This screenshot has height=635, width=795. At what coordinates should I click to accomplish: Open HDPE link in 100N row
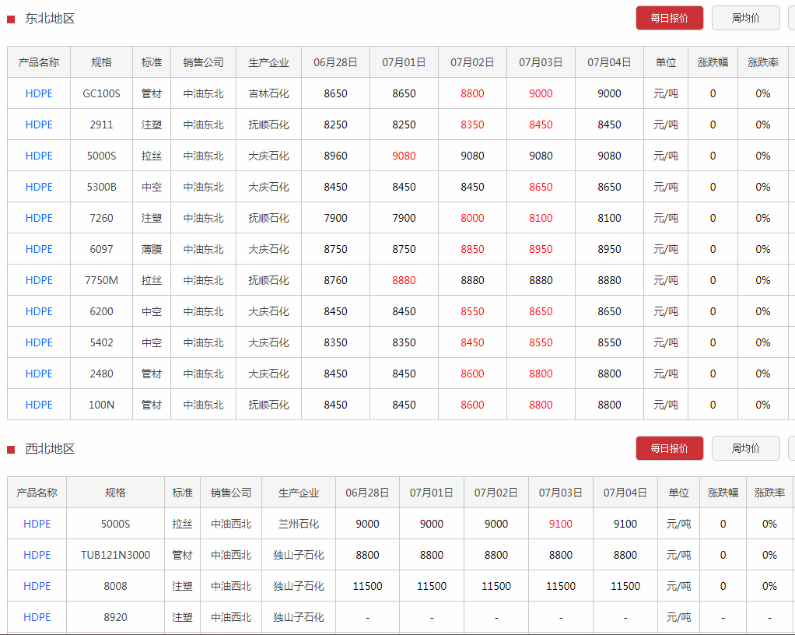click(x=39, y=405)
